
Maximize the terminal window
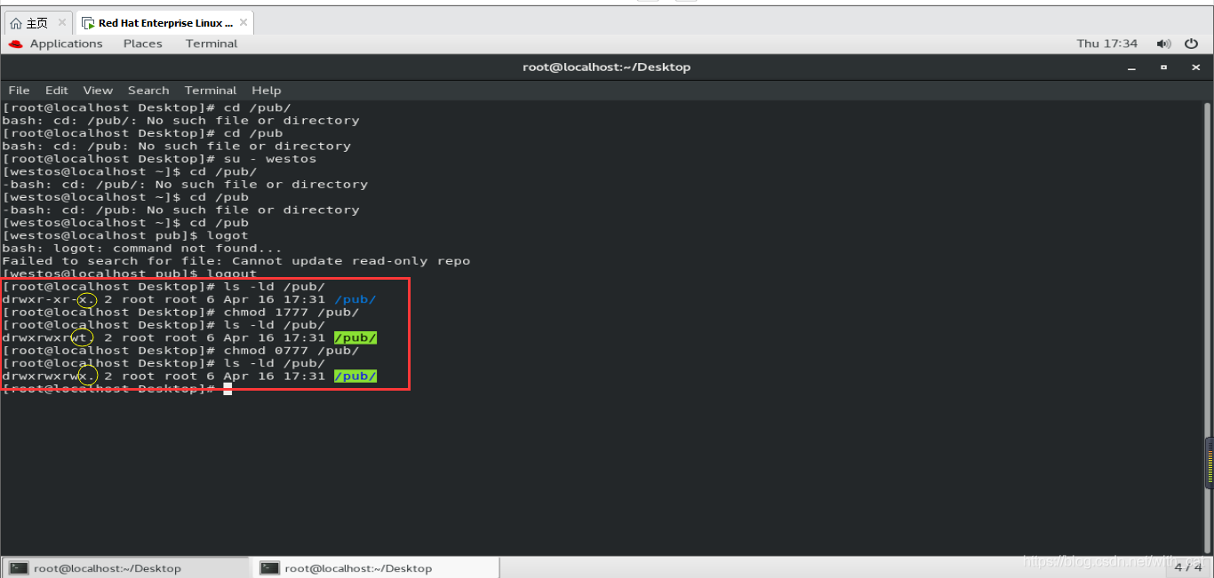1163,67
